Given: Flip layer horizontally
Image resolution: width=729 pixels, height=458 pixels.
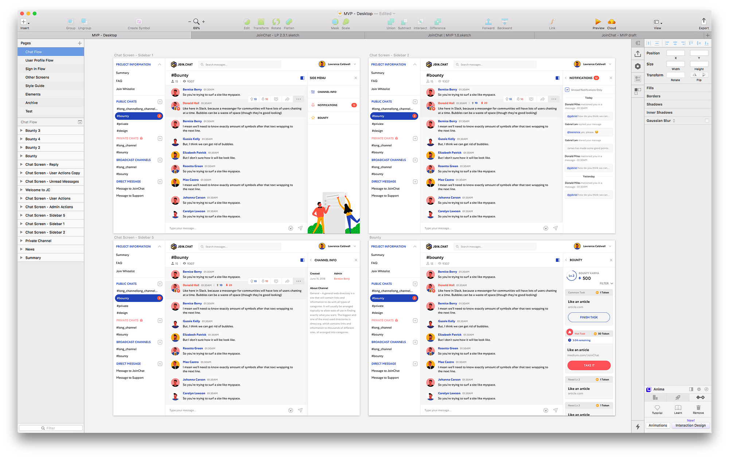Looking at the screenshot, I should (695, 75).
